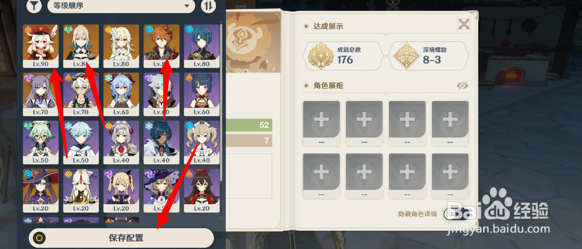The image size is (582, 249).
Task: Open 深境螺旋 Spiral Abyss 8-3 badge
Action: [429, 56]
